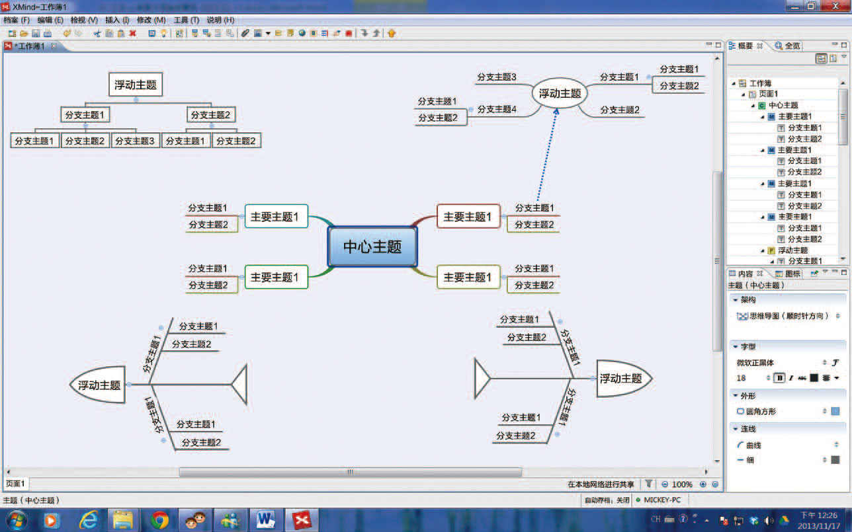Screen dimensions: 852x532
Task: Toggle Italic in the 字型 section
Action: pos(791,378)
